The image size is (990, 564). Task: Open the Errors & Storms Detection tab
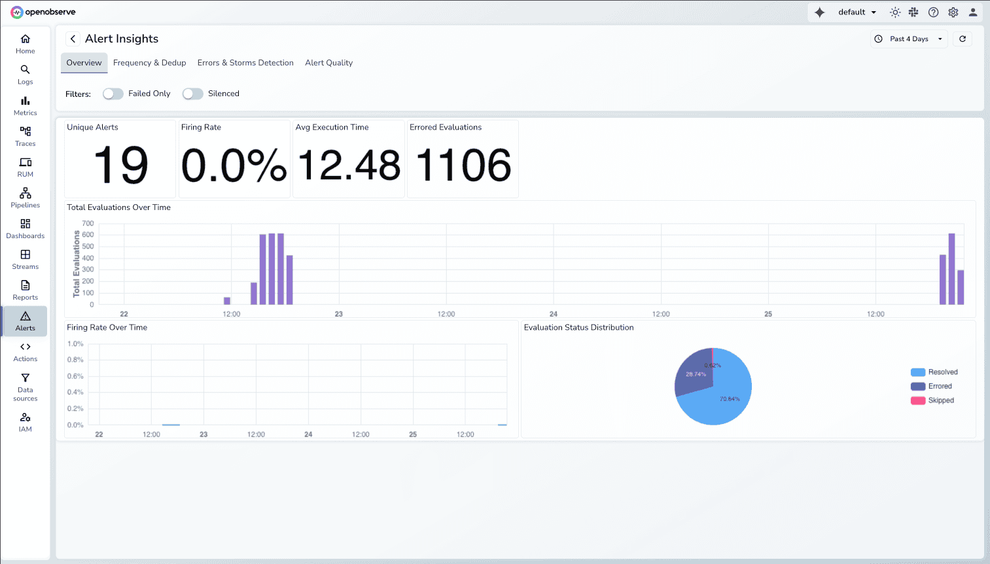point(245,62)
